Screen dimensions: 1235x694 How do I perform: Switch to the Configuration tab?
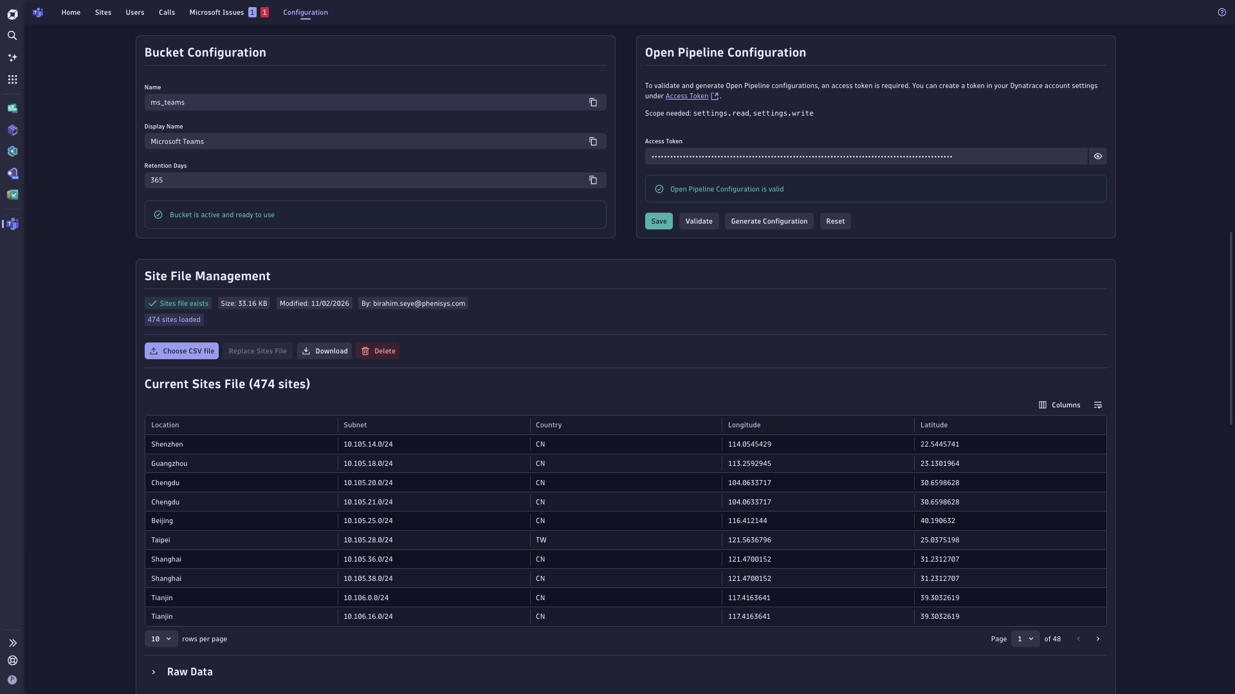point(305,12)
